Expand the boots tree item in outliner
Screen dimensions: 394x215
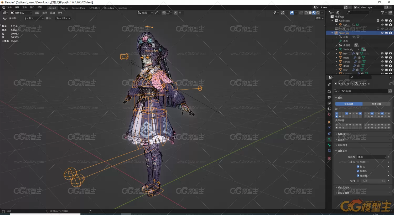pyautogui.click(x=336, y=57)
